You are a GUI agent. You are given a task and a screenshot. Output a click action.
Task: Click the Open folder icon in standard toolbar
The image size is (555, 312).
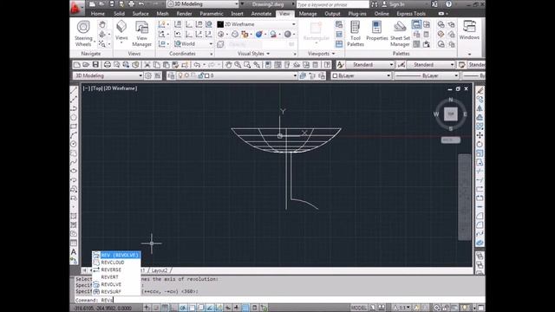pyautogui.click(x=86, y=65)
